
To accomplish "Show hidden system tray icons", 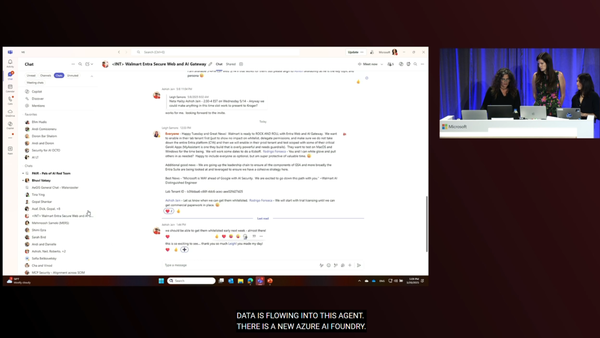I will point(359,281).
